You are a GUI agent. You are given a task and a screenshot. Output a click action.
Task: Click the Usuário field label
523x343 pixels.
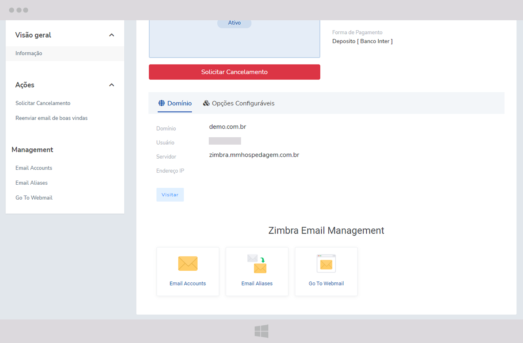[x=165, y=143]
